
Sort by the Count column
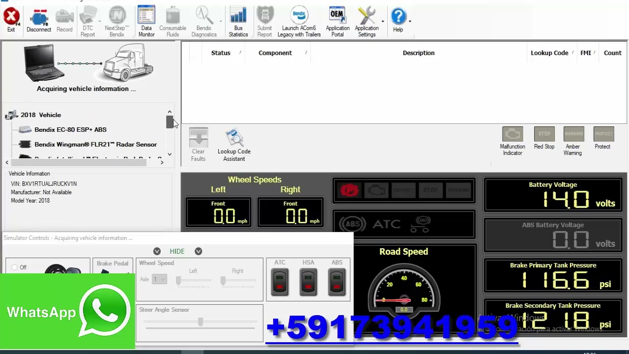click(613, 53)
